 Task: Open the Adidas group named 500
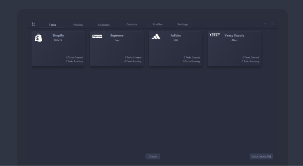point(175,40)
